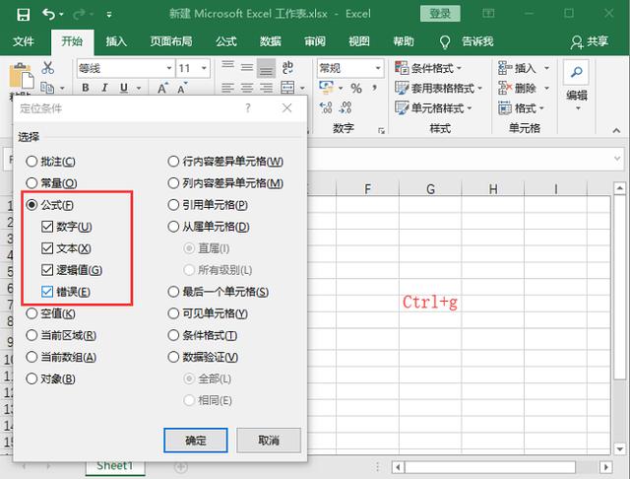Screen dimensions: 630x479
Task: Open the font name dropdown 等线
Action: (x=169, y=68)
